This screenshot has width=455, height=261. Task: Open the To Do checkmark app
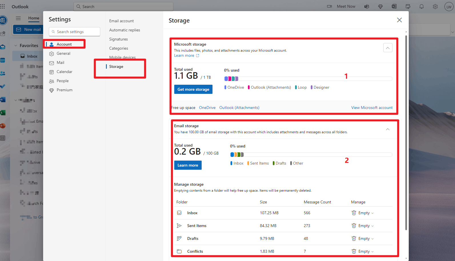tap(3, 86)
